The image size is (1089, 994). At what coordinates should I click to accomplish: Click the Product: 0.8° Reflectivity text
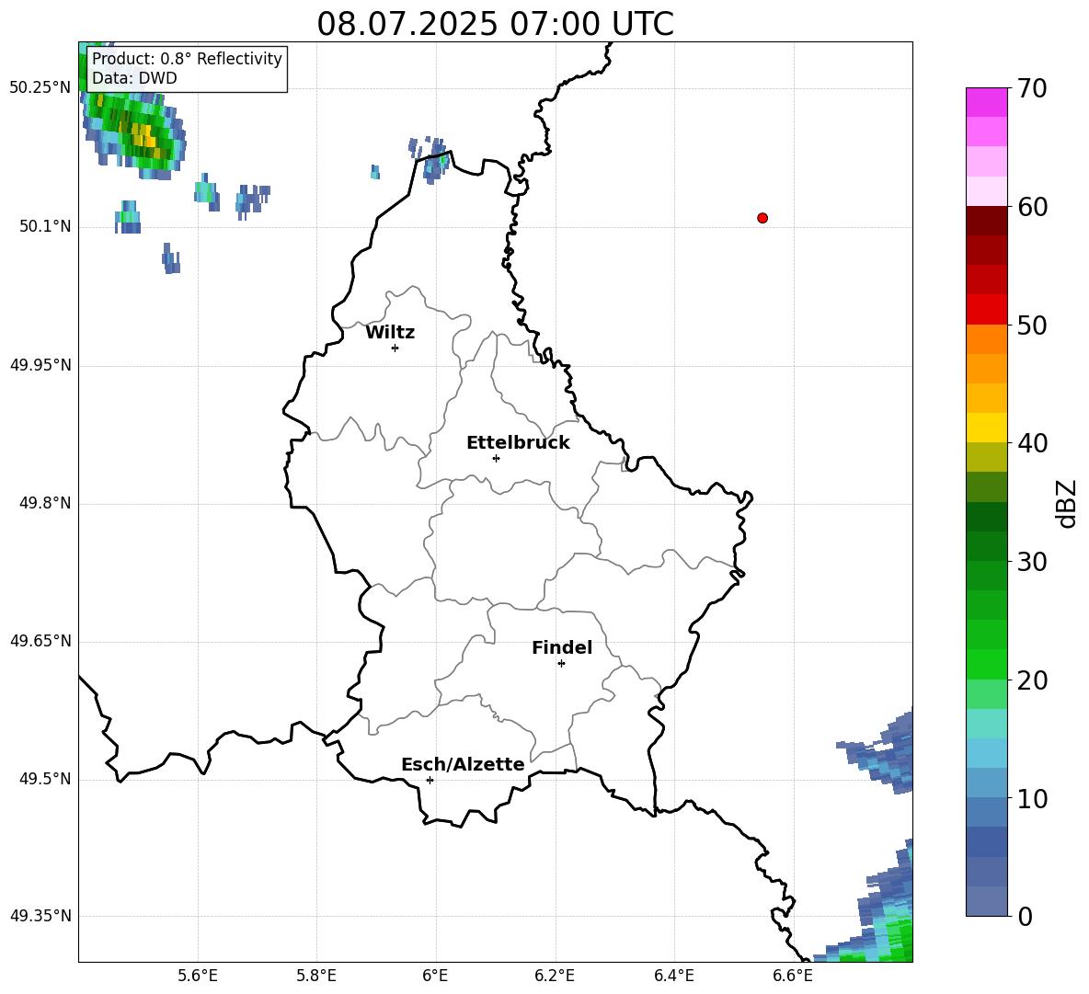point(187,58)
